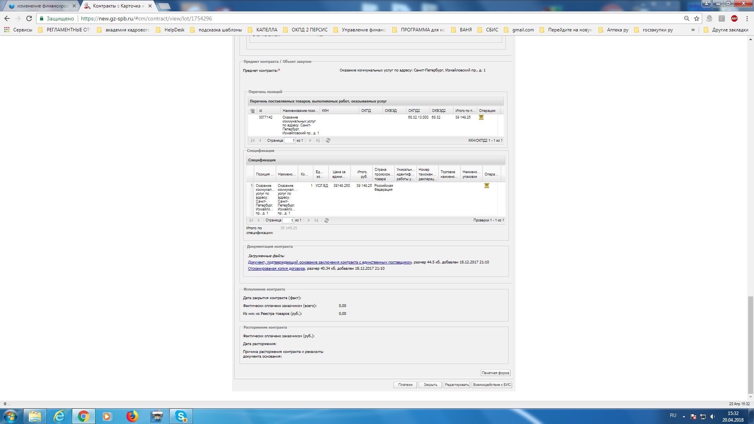Show hidden system tray icons
The height and width of the screenshot is (424, 754).
[684, 416]
